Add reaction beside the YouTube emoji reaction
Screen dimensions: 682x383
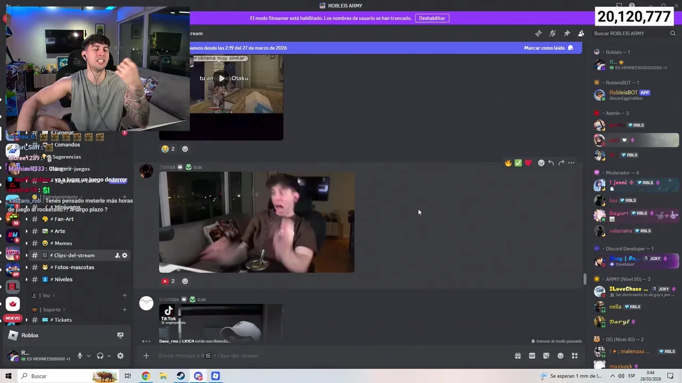[x=185, y=281]
